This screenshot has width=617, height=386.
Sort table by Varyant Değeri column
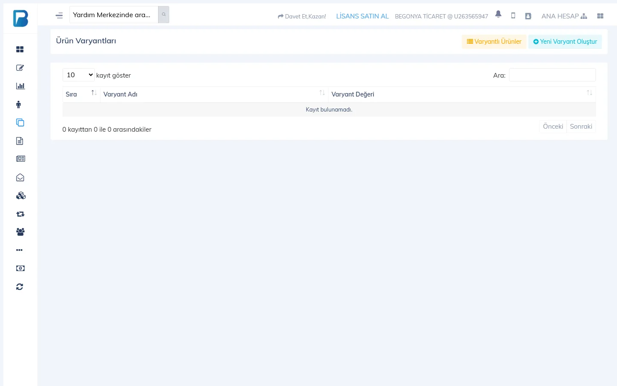462,94
